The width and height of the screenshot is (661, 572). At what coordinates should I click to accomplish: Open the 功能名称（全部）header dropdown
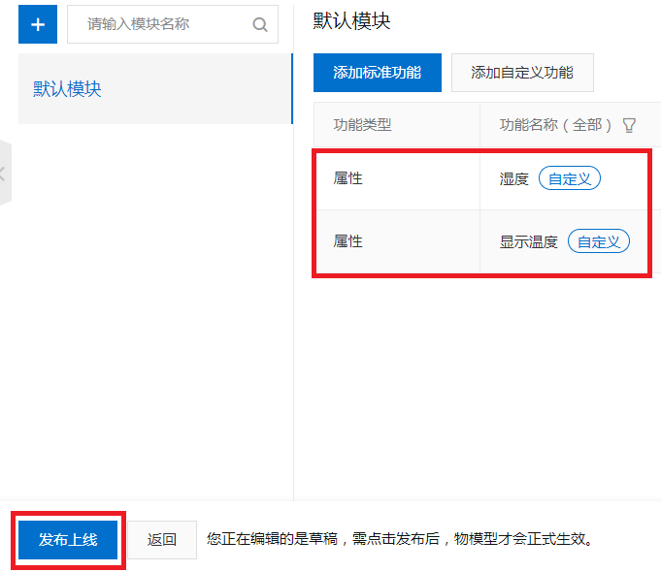[555, 125]
